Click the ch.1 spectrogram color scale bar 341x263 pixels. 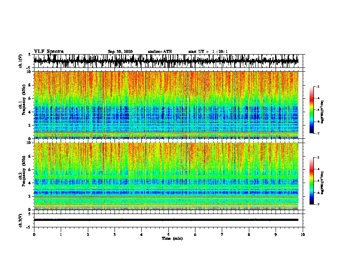click(x=312, y=110)
